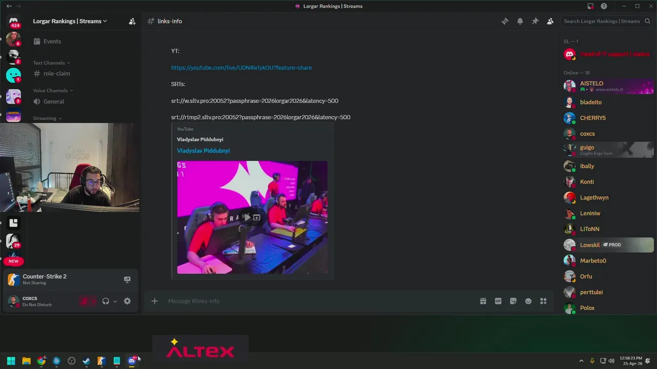Image resolution: width=657 pixels, height=369 pixels.
Task: Open Head of IT support vlados member profile
Action: pos(608,54)
